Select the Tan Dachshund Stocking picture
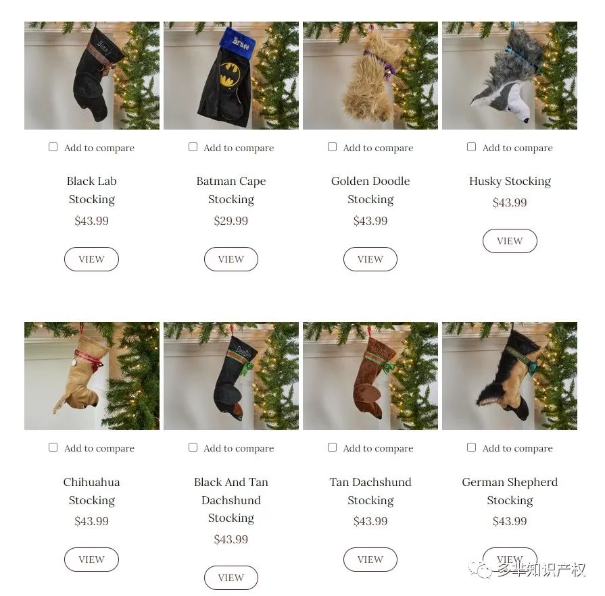This screenshot has width=605, height=596. click(370, 376)
